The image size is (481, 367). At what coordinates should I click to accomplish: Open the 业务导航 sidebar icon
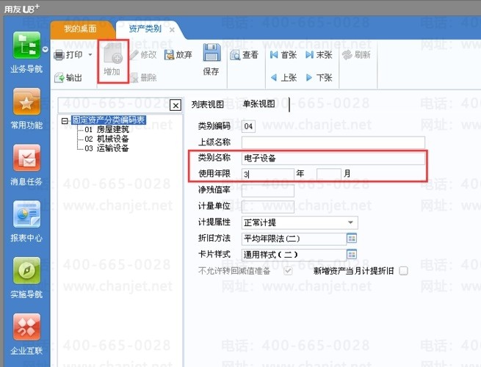click(26, 46)
